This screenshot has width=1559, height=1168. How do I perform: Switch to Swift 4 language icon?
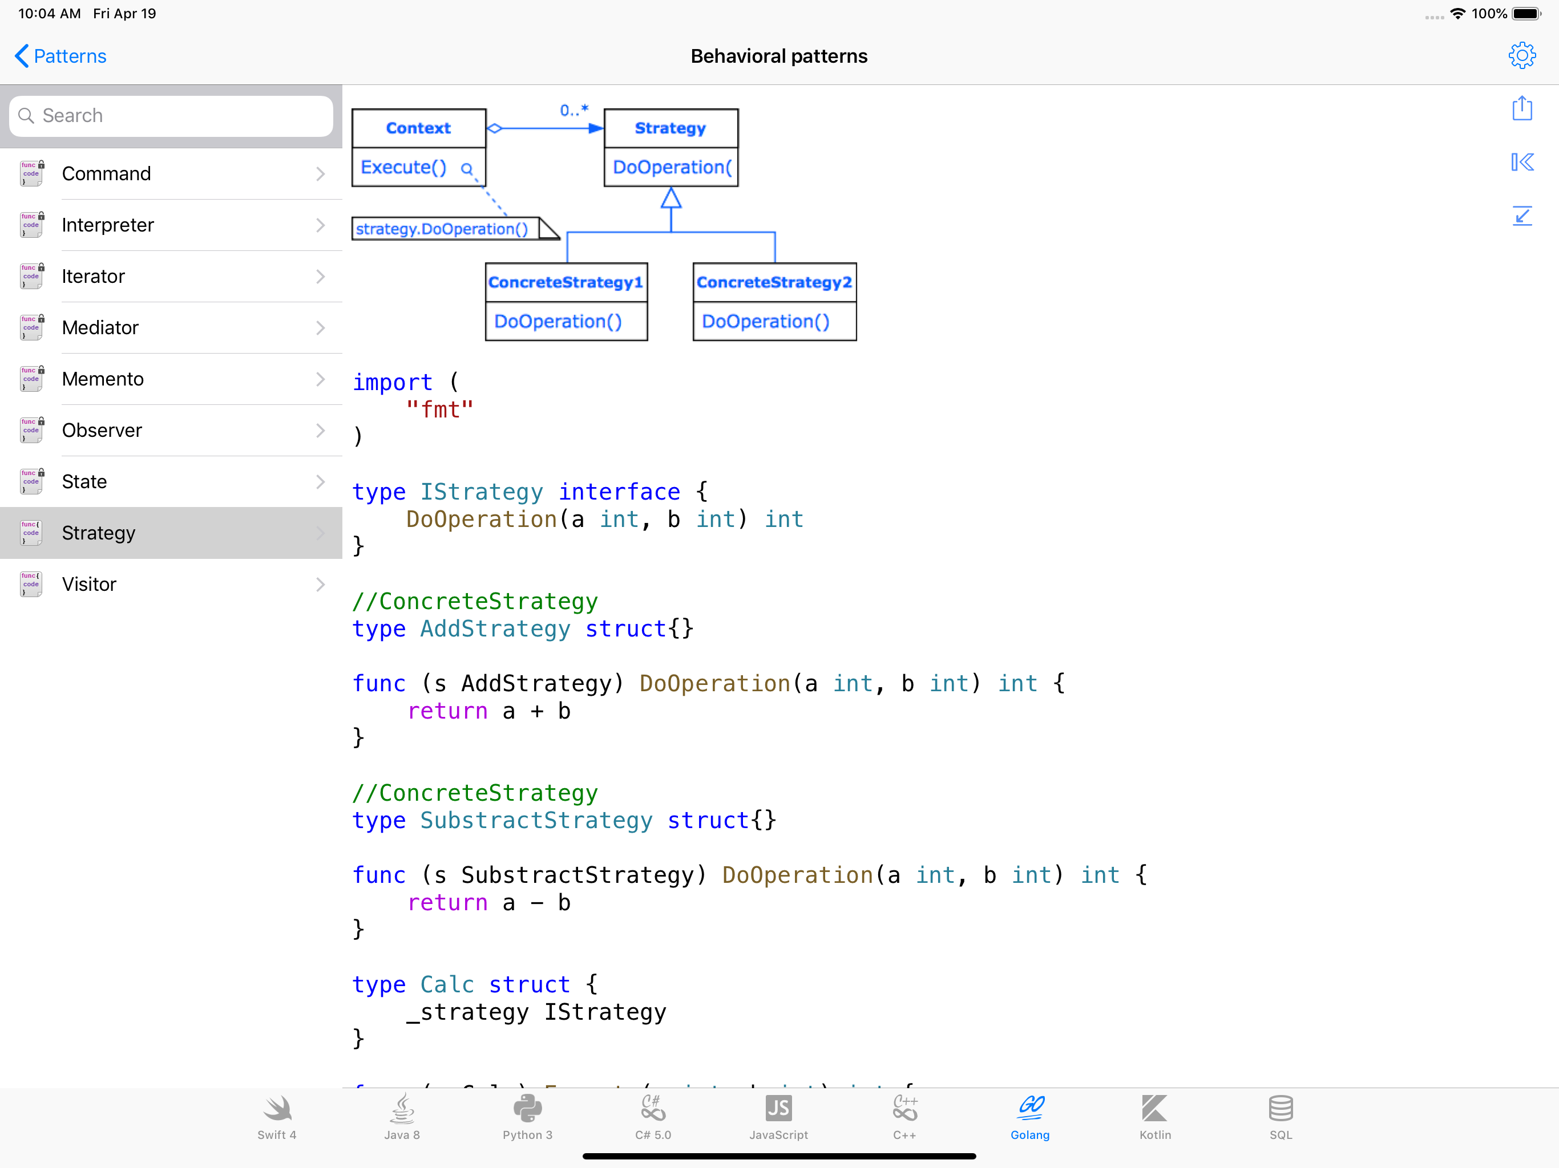[276, 1116]
